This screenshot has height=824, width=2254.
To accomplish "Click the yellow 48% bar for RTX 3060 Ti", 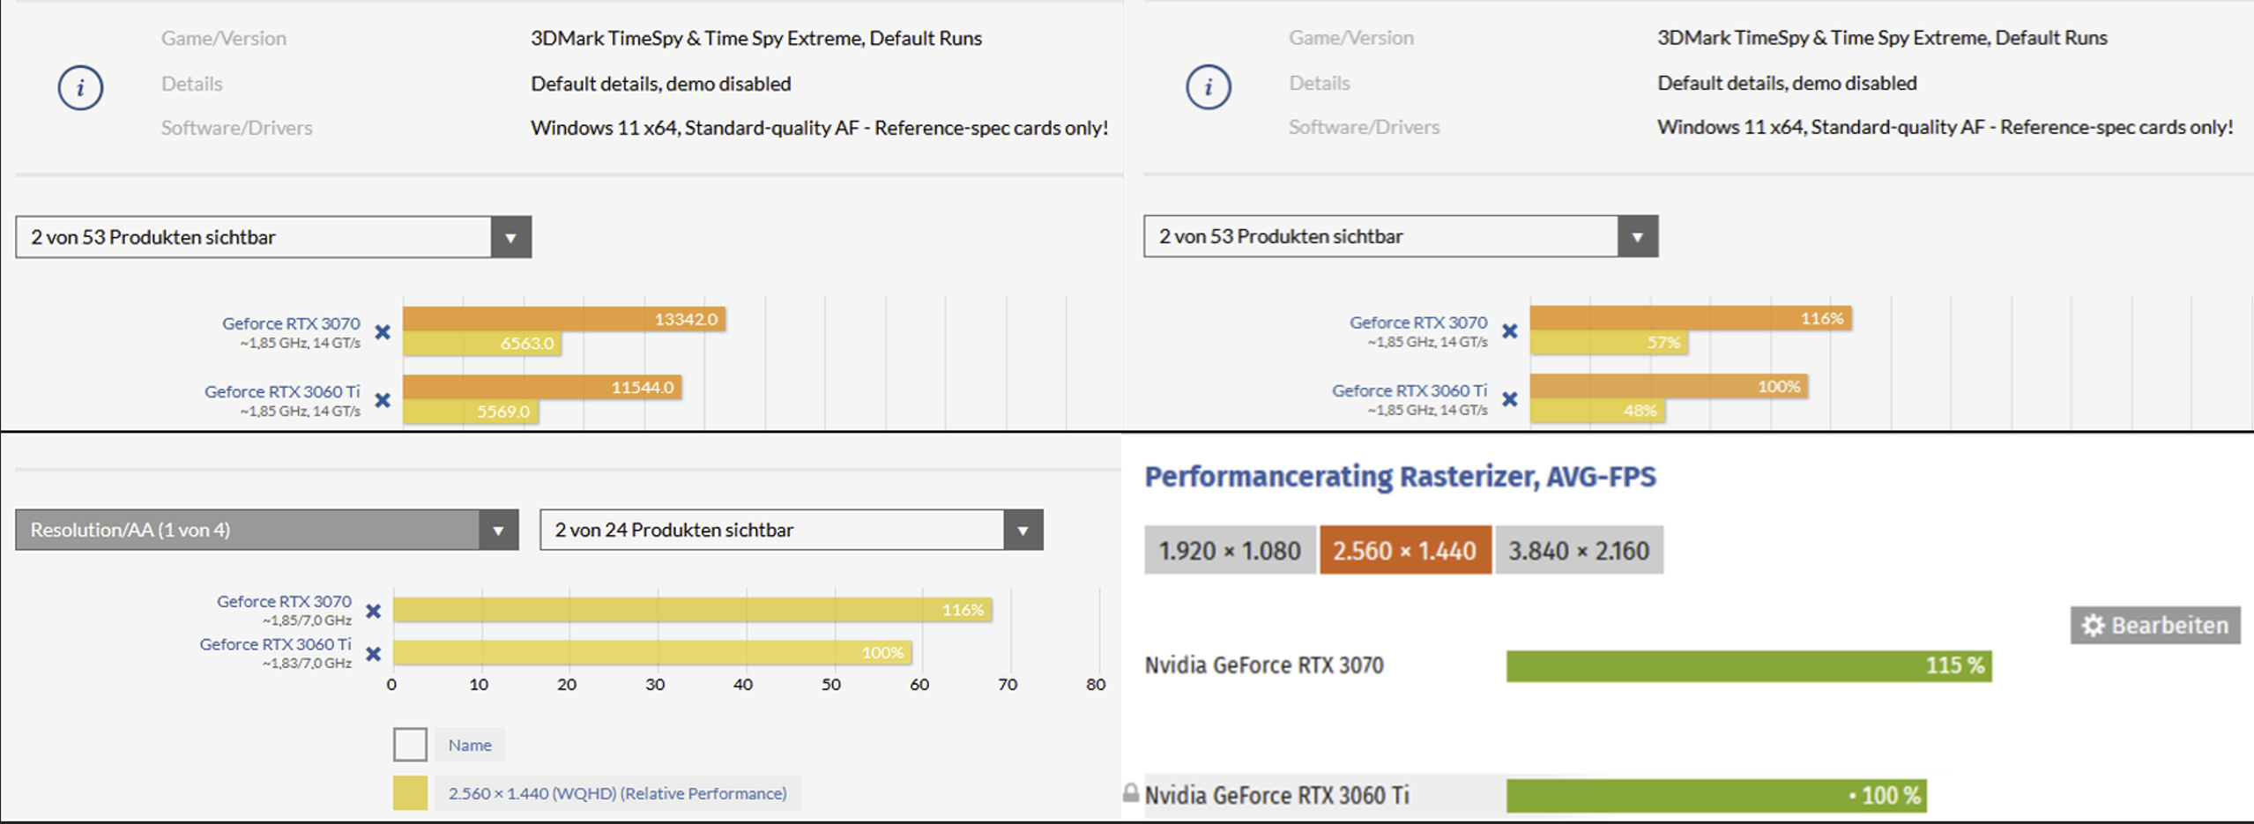I will pos(1597,411).
